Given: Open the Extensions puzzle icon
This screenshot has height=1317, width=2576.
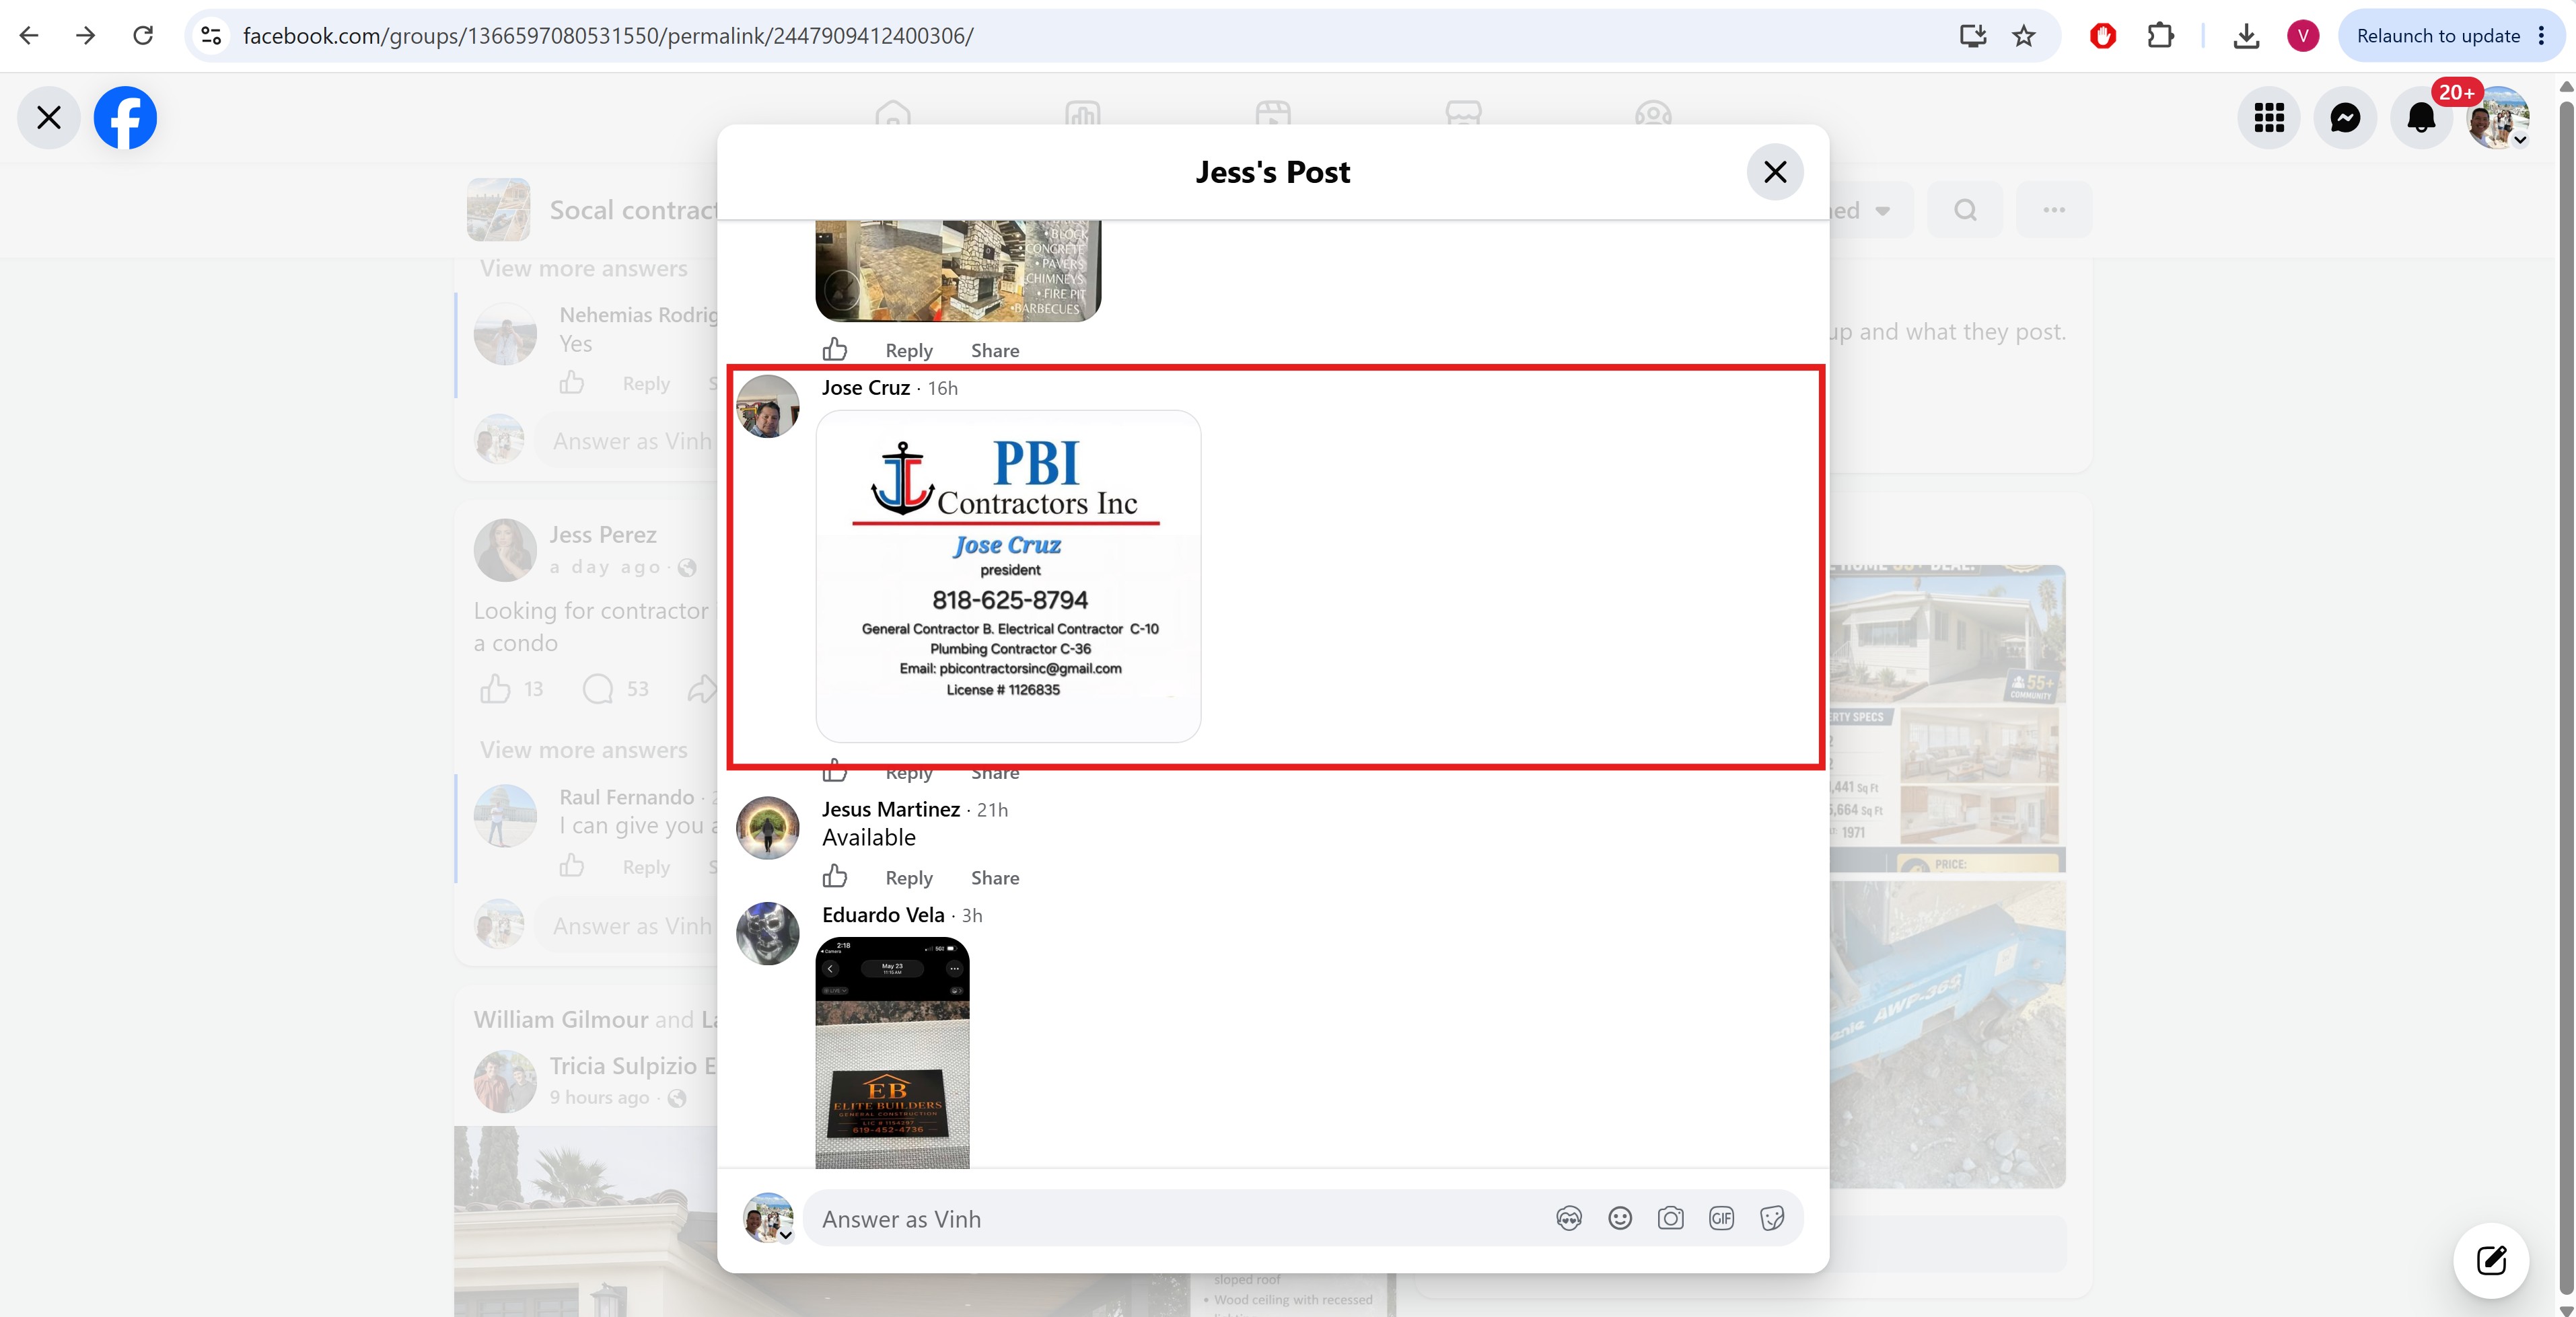Looking at the screenshot, I should 2160,36.
